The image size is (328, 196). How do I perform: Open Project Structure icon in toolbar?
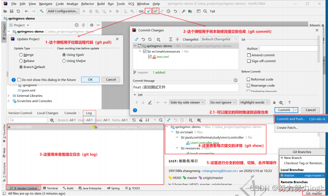[190, 11]
